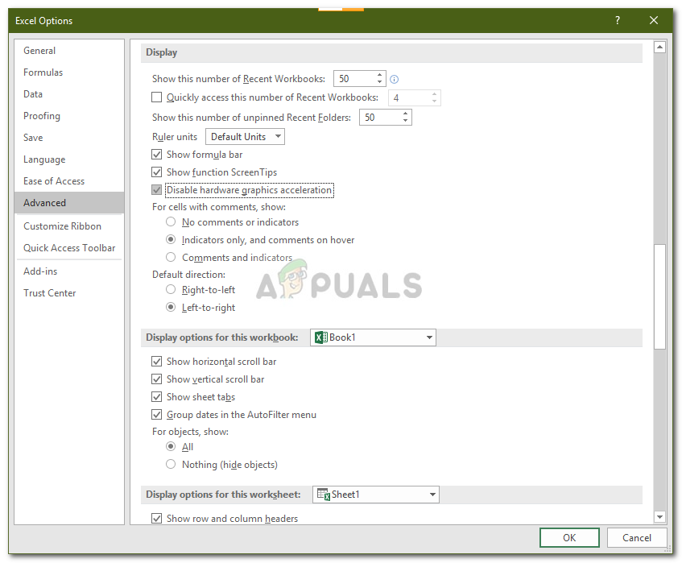The height and width of the screenshot is (563, 682).
Task: Open the Language options category
Action: coord(69,159)
